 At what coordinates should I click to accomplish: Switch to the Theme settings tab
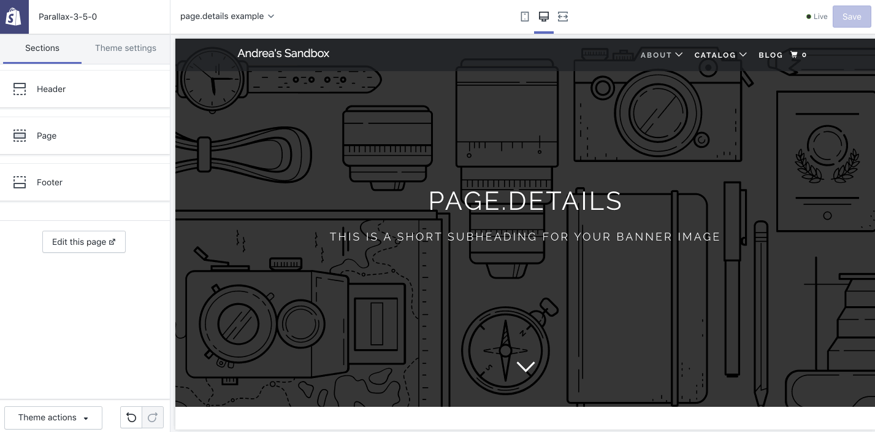[126, 48]
